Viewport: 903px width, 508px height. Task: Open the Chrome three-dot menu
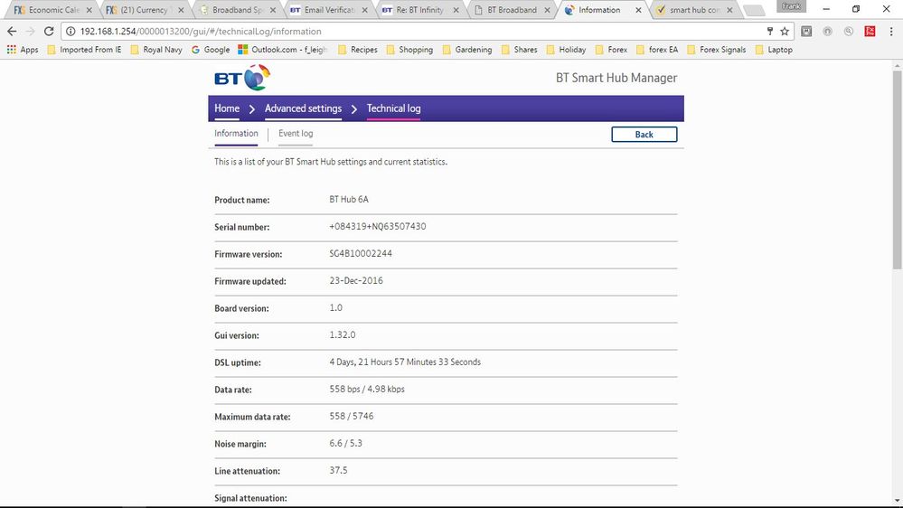pyautogui.click(x=891, y=31)
